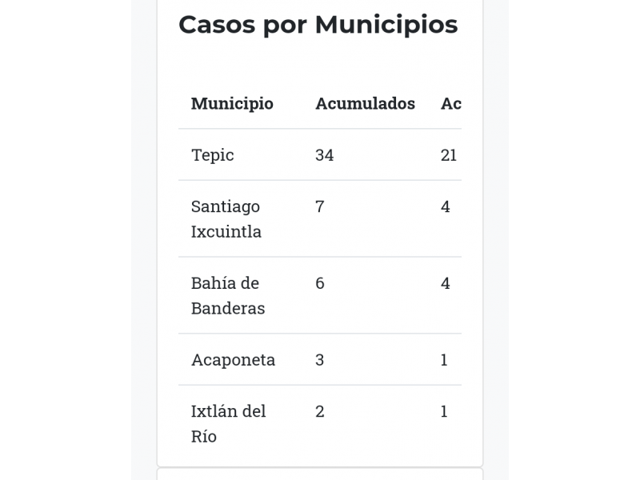Click Acaponeta accumulated value 3
Image resolution: width=640 pixels, height=480 pixels.
(x=319, y=360)
